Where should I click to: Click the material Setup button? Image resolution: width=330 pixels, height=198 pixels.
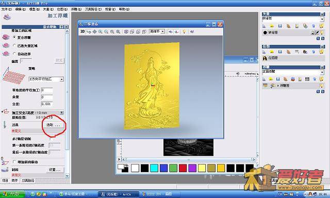click(55, 170)
